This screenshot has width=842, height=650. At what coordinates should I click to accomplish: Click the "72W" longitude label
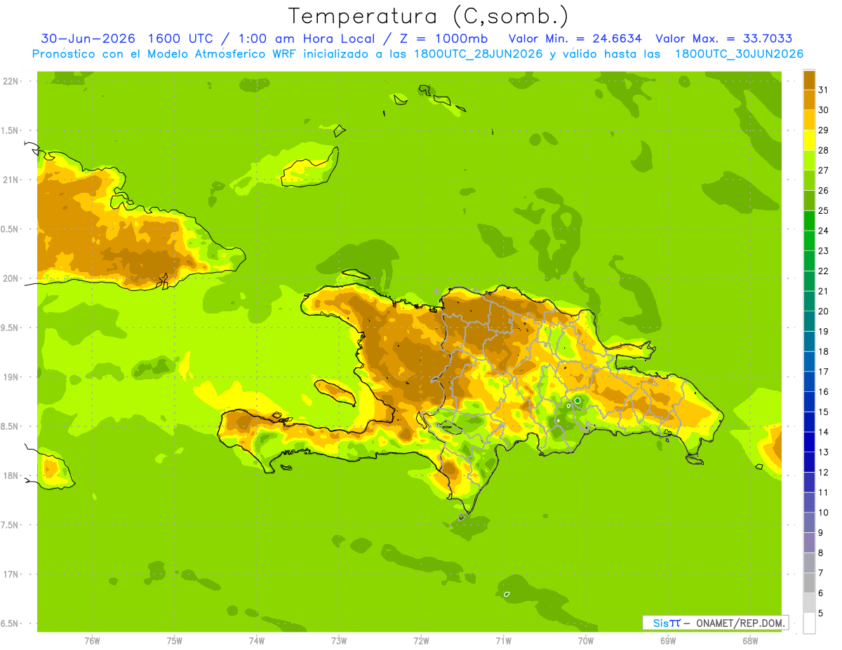(421, 641)
